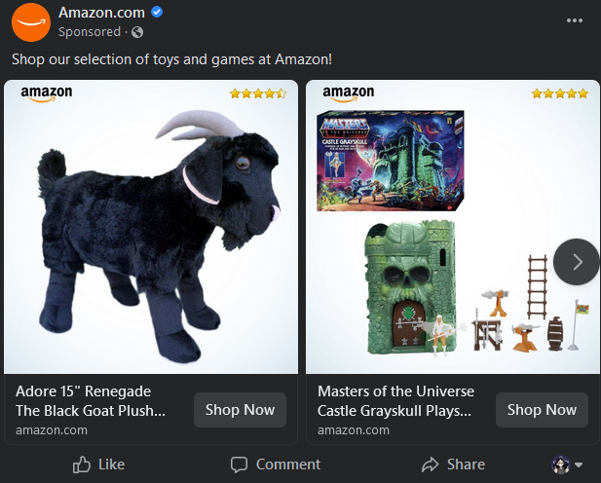Viewport: 601px width, 483px height.
Task: Open the three-dot post options menu
Action: [575, 21]
